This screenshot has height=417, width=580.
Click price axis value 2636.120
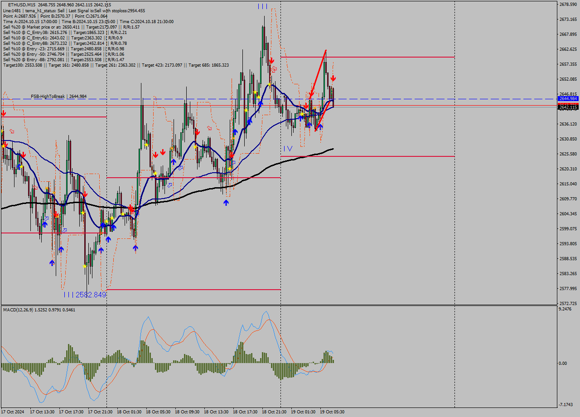pos(568,124)
